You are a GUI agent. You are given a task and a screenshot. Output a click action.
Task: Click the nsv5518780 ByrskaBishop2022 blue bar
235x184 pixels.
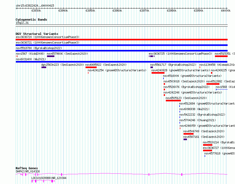(x=121, y=51)
